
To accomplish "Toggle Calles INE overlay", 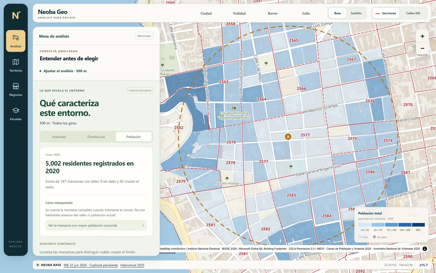I will pos(413,13).
